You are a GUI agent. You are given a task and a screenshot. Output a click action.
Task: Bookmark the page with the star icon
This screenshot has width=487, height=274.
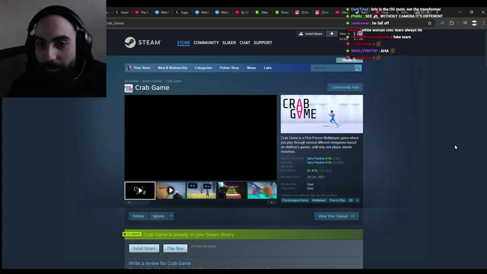click(430, 23)
